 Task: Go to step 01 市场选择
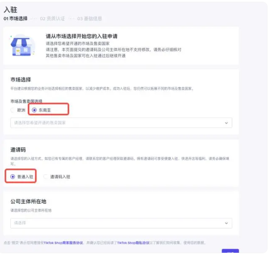(x=15, y=19)
